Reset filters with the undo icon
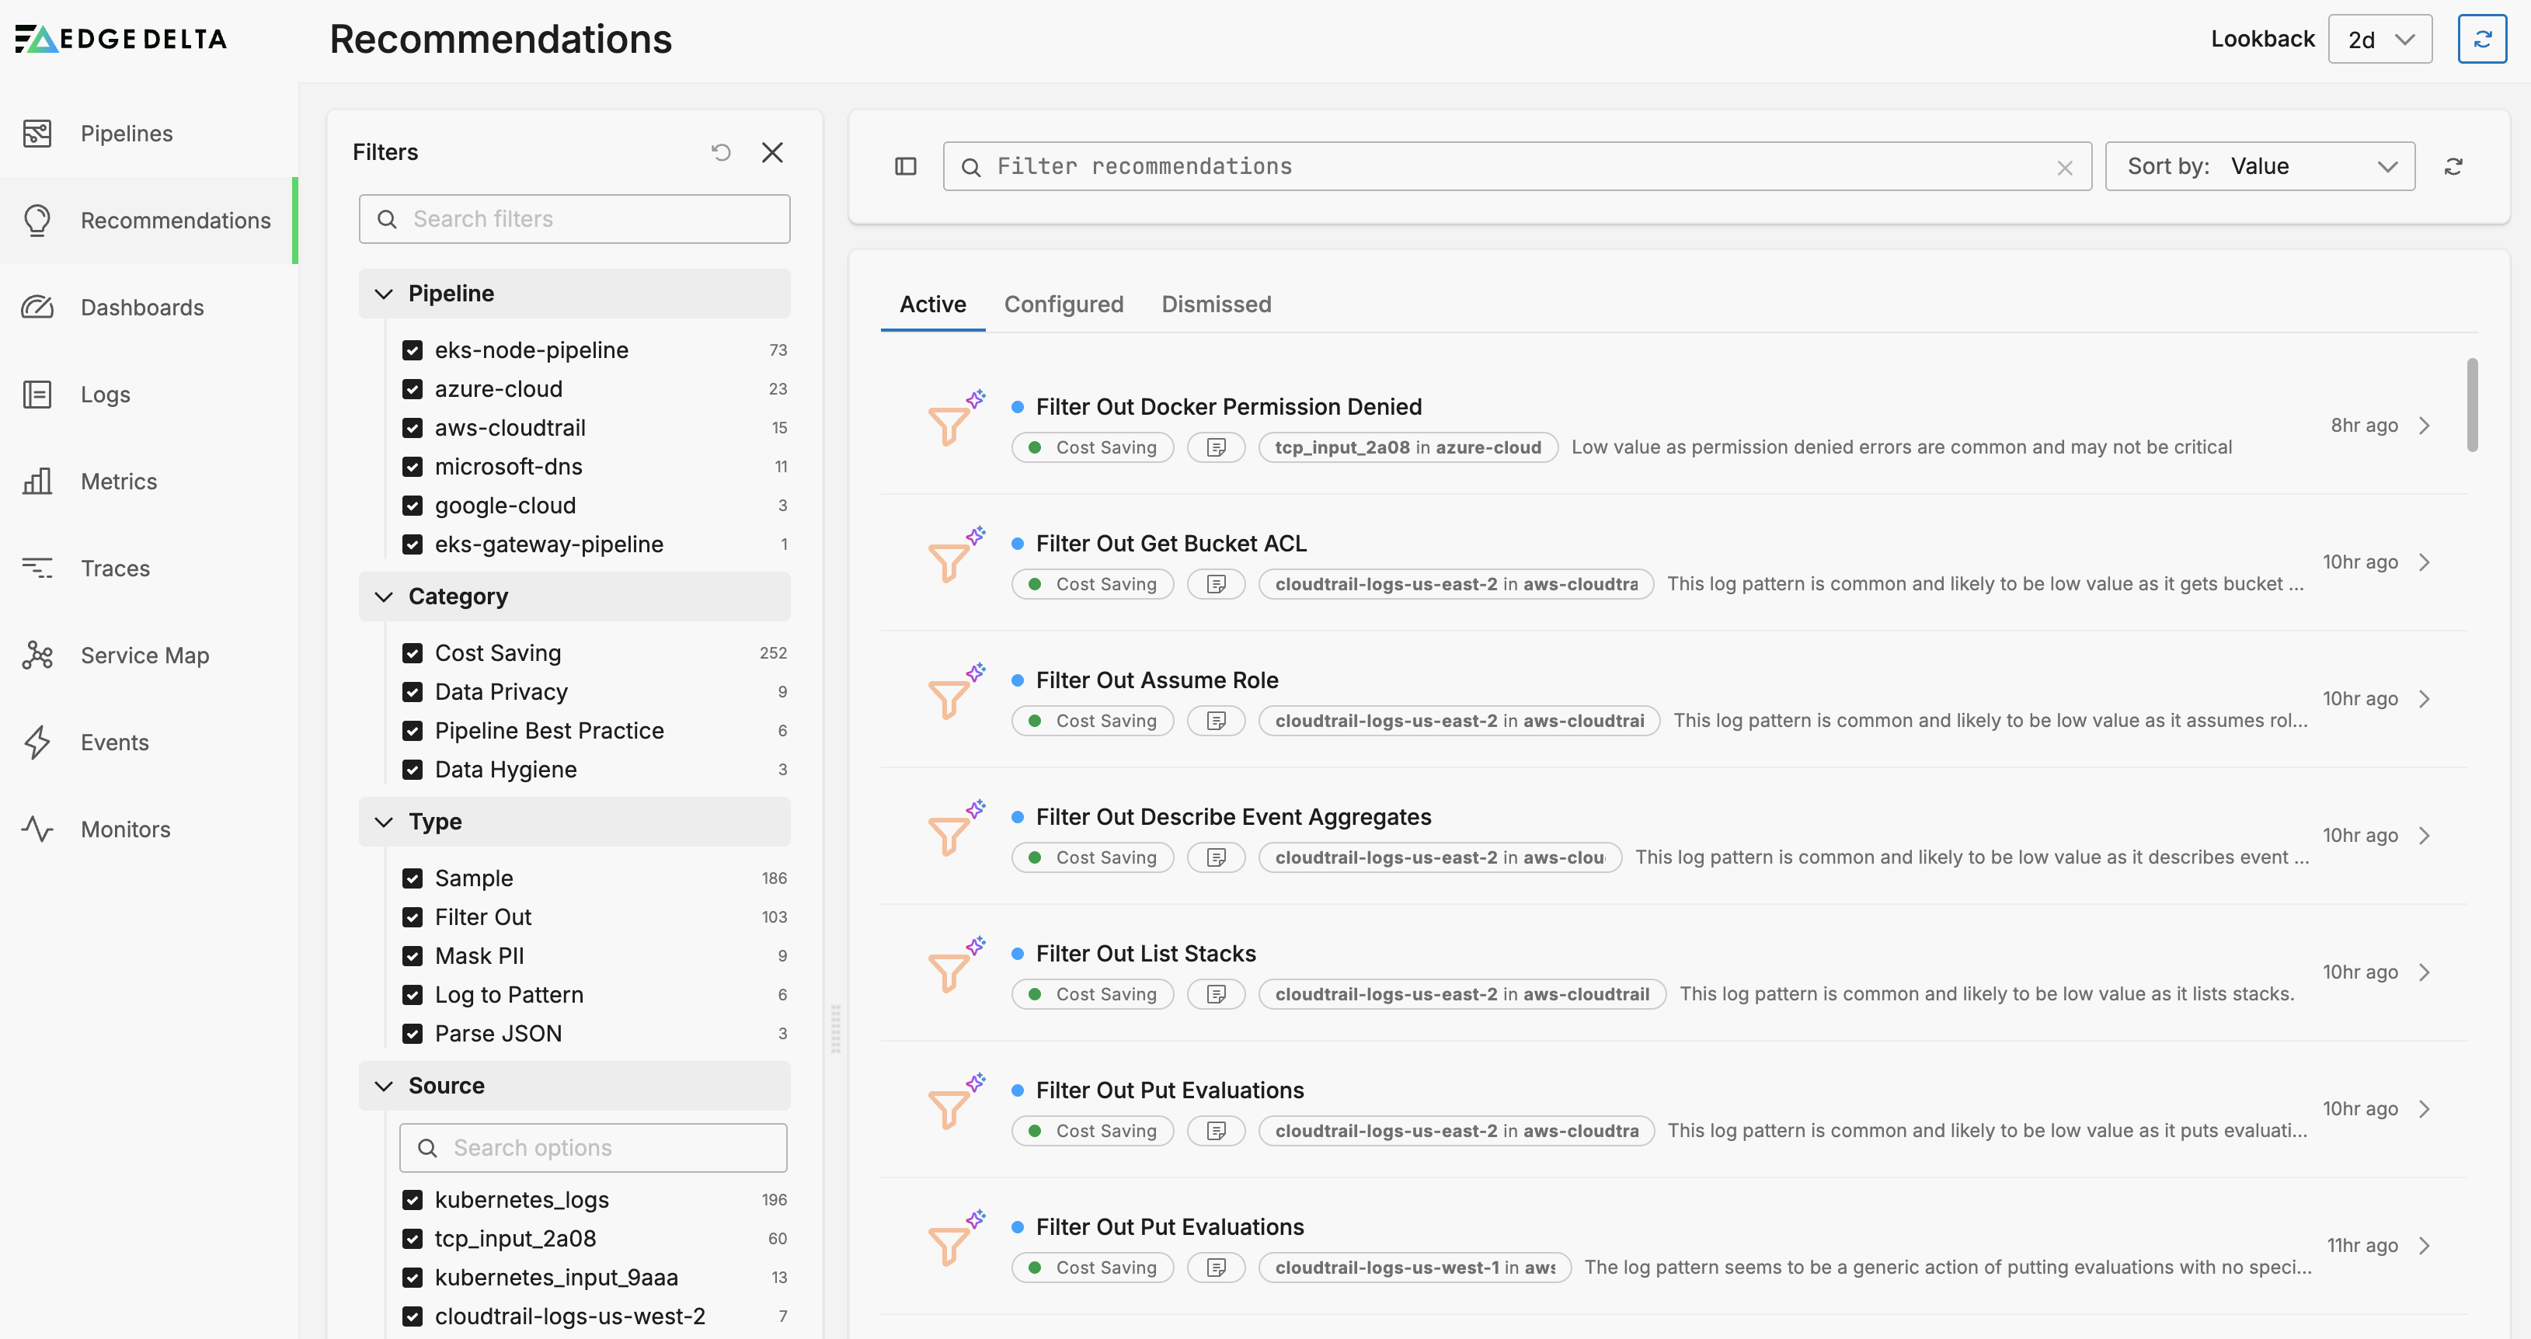This screenshot has height=1339, width=2531. coord(721,152)
